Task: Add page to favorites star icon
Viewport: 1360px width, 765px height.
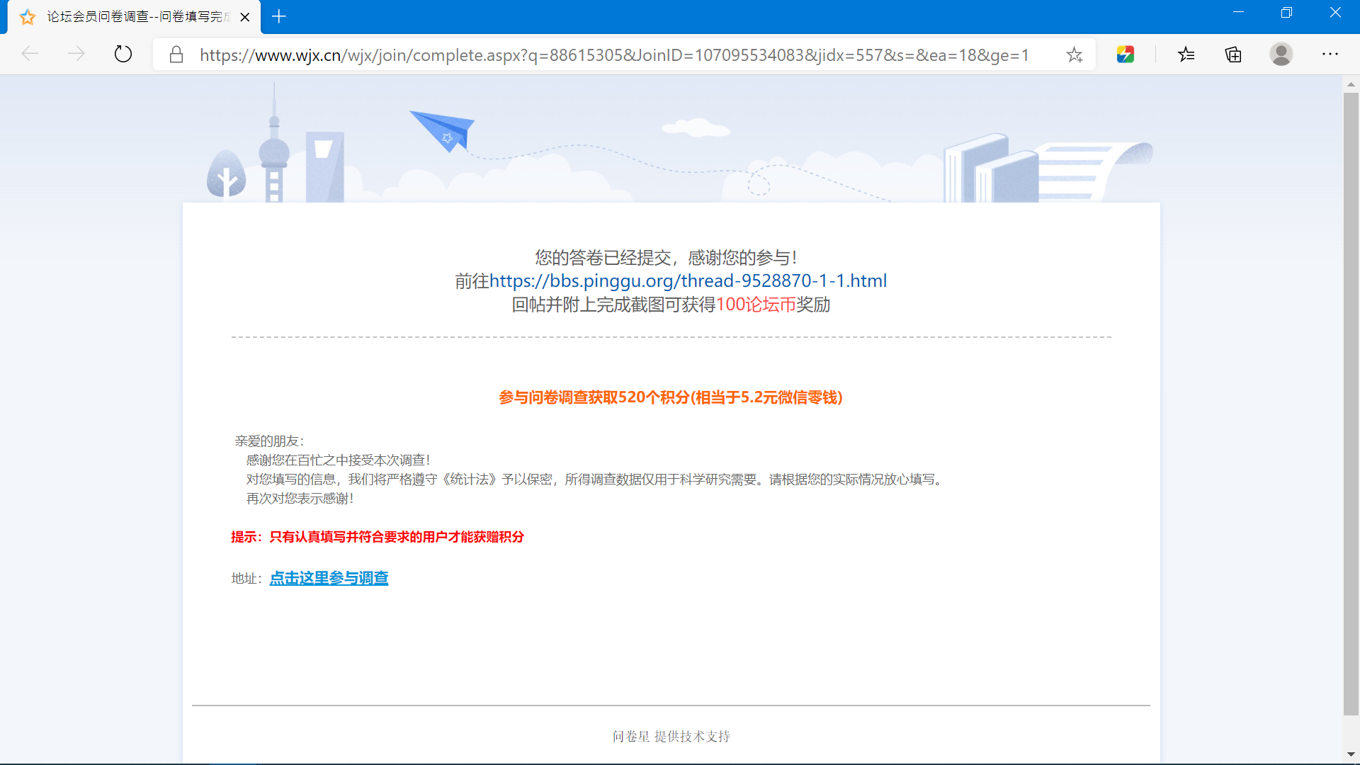Action: click(1074, 55)
